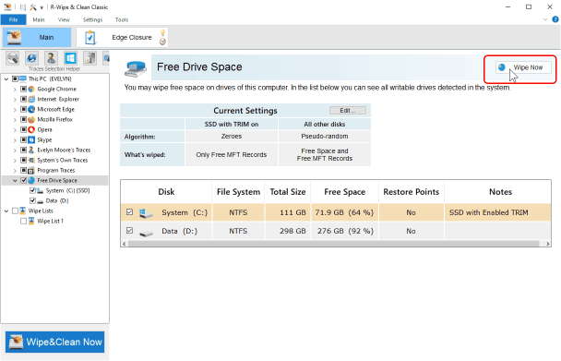
Task: Toggle the Free Drive Space tree checkbox
Action: (x=24, y=180)
